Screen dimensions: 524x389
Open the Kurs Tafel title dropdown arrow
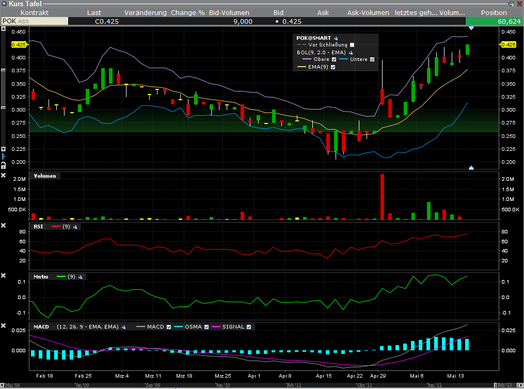point(4,4)
